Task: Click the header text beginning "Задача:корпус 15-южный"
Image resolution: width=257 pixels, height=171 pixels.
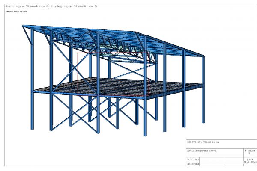Action: (x=51, y=6)
